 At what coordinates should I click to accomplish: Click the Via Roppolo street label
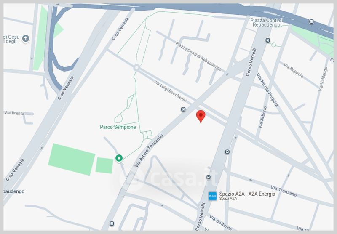(x=293, y=70)
